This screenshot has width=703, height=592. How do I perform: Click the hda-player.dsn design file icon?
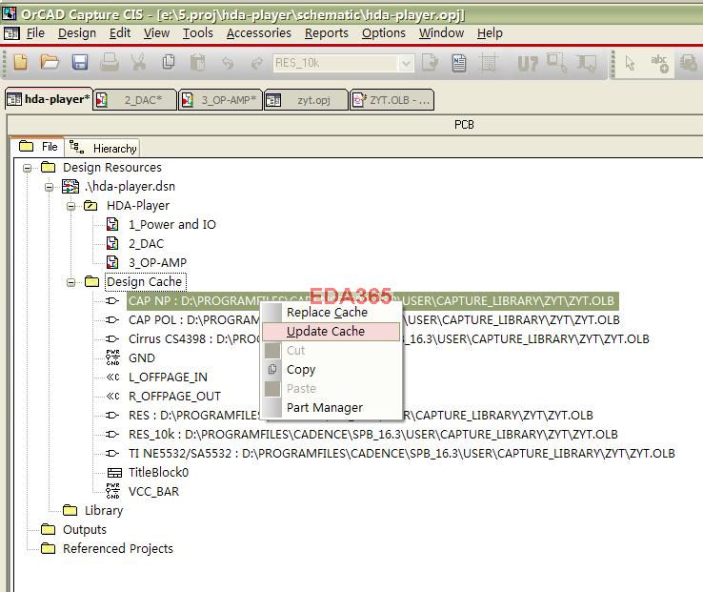tap(70, 187)
